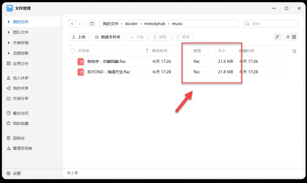Switch to grid view layout
The image size is (307, 183).
coord(294,37)
